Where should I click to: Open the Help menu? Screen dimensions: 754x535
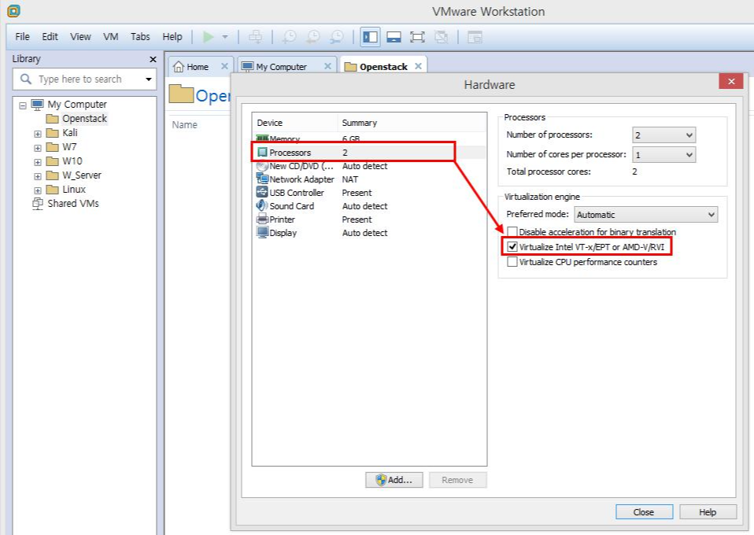172,36
